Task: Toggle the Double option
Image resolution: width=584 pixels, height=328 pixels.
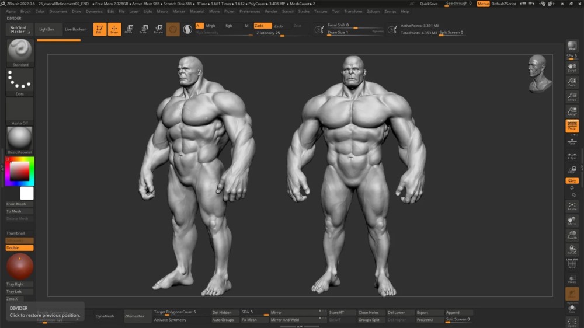Action: (19, 248)
